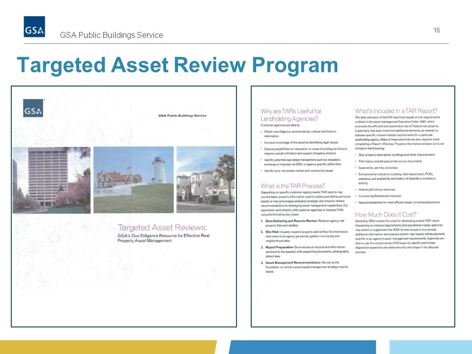
Task: Click the 'GSA's Due Diligence Resource' subtitle
Action: click(x=163, y=238)
